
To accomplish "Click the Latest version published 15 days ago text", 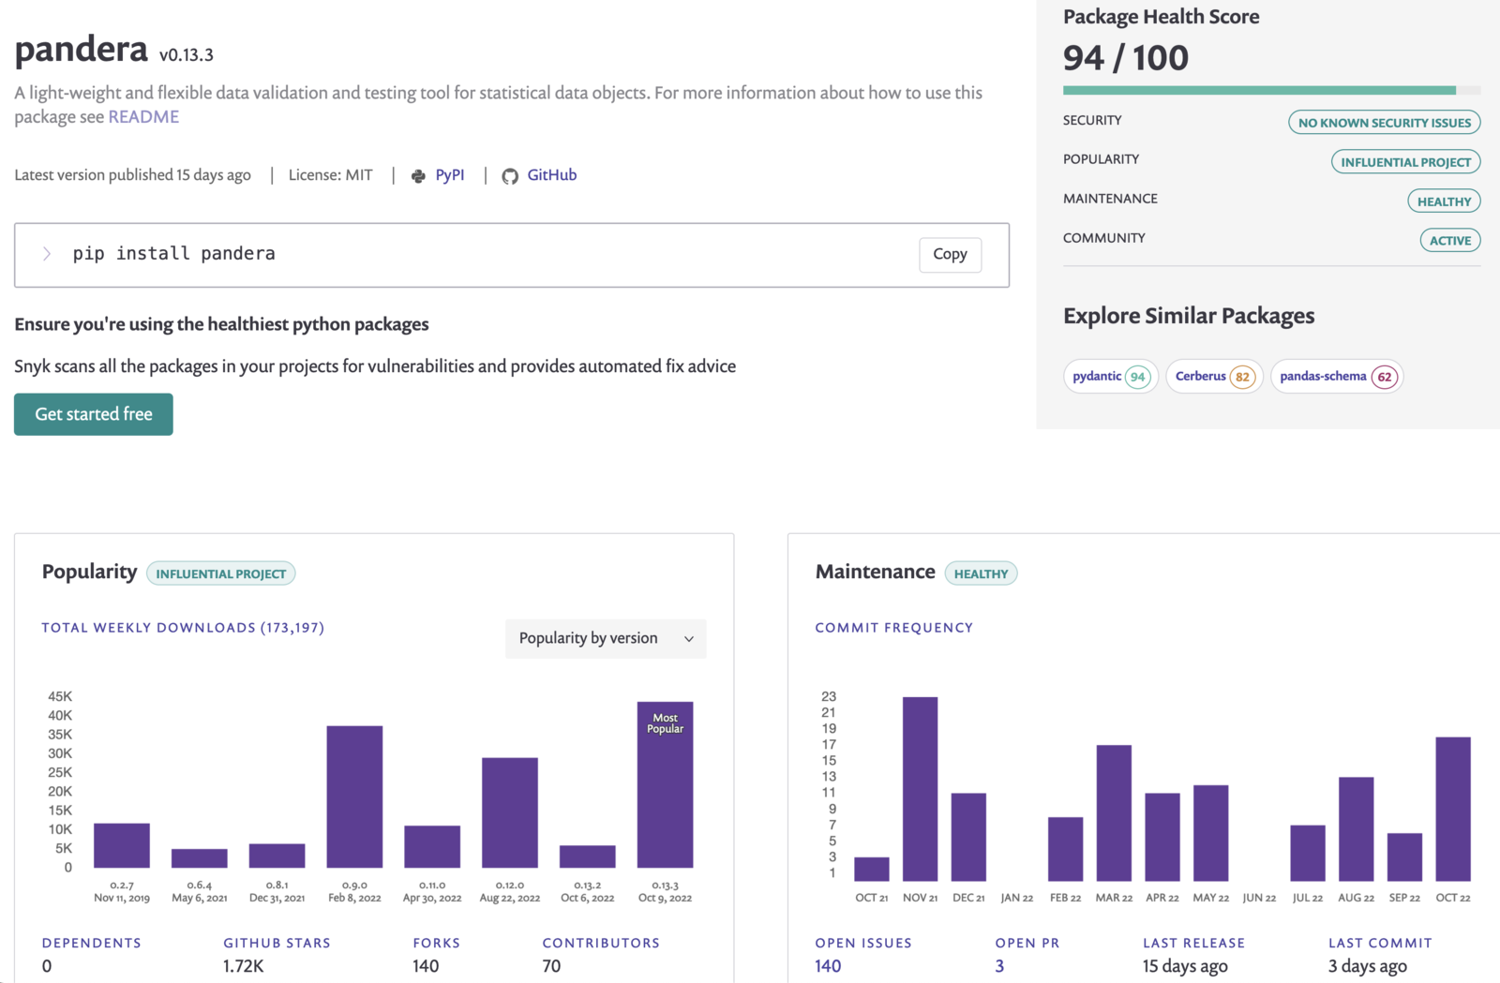I will tap(132, 175).
